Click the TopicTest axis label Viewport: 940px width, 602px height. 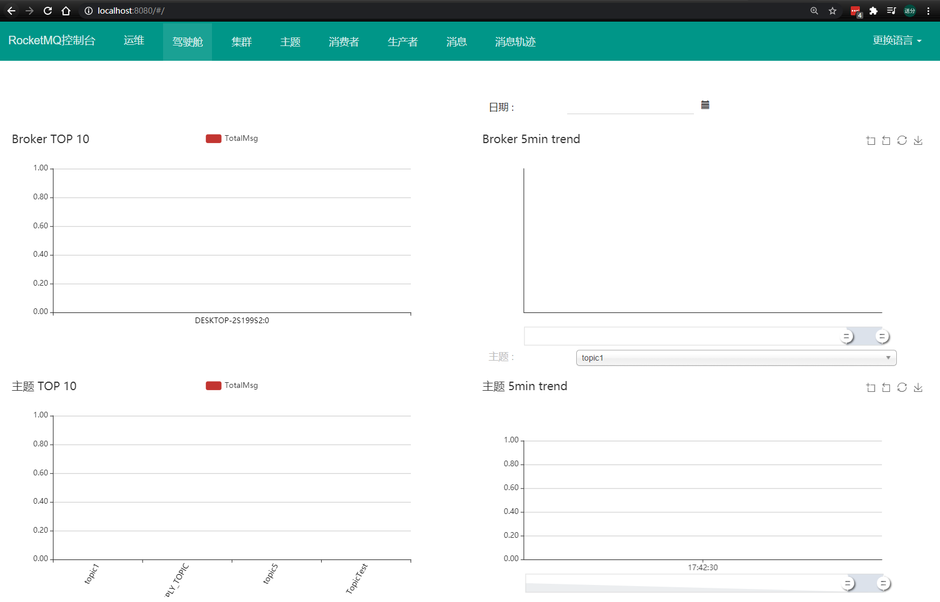[357, 578]
